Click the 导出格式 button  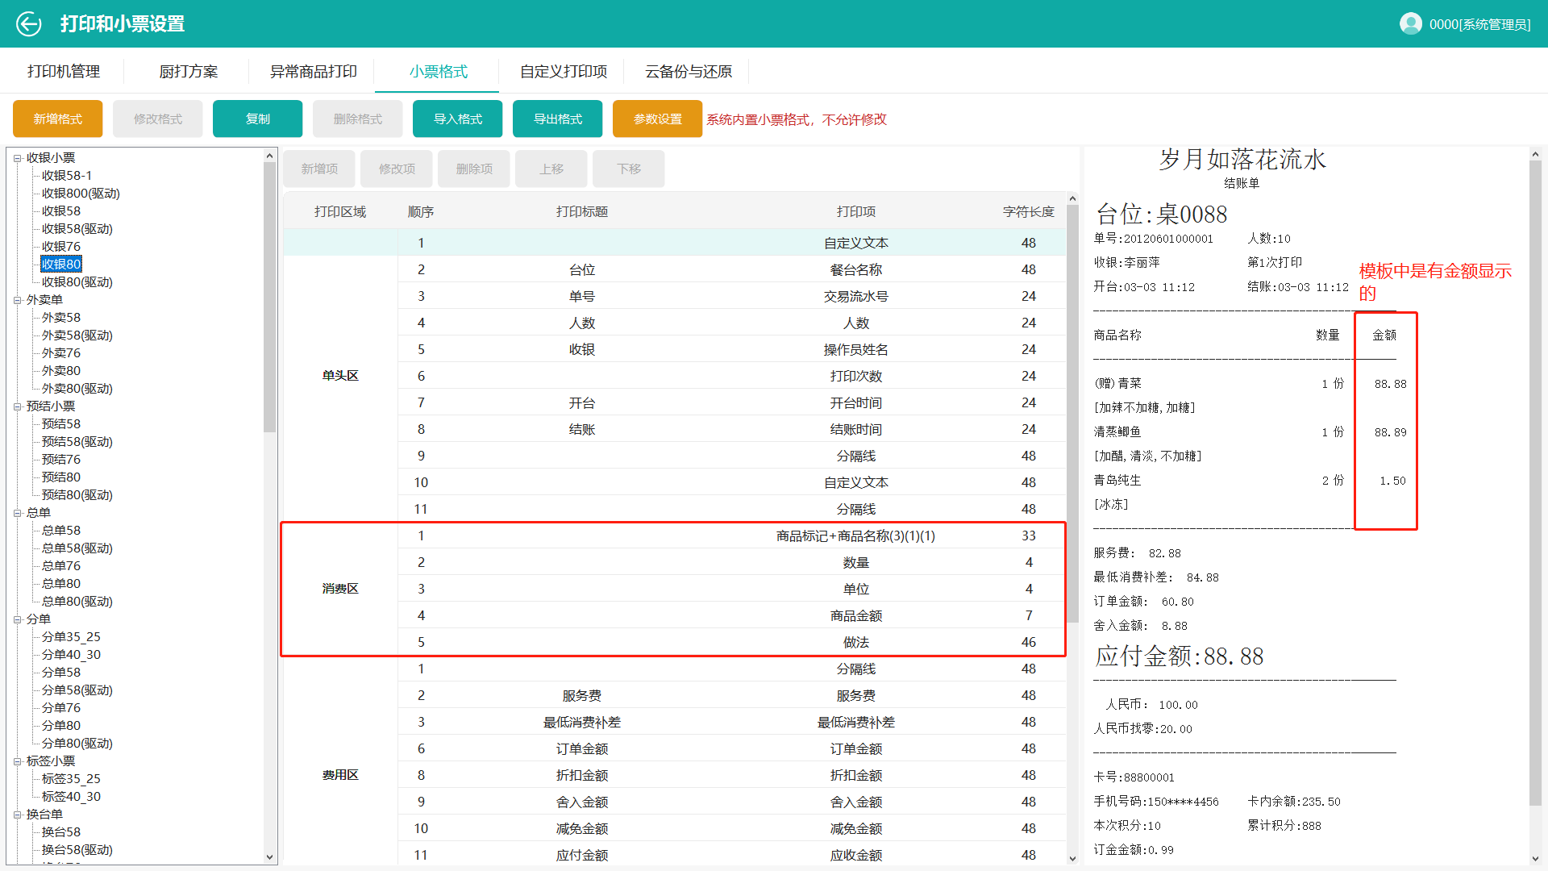pos(558,119)
